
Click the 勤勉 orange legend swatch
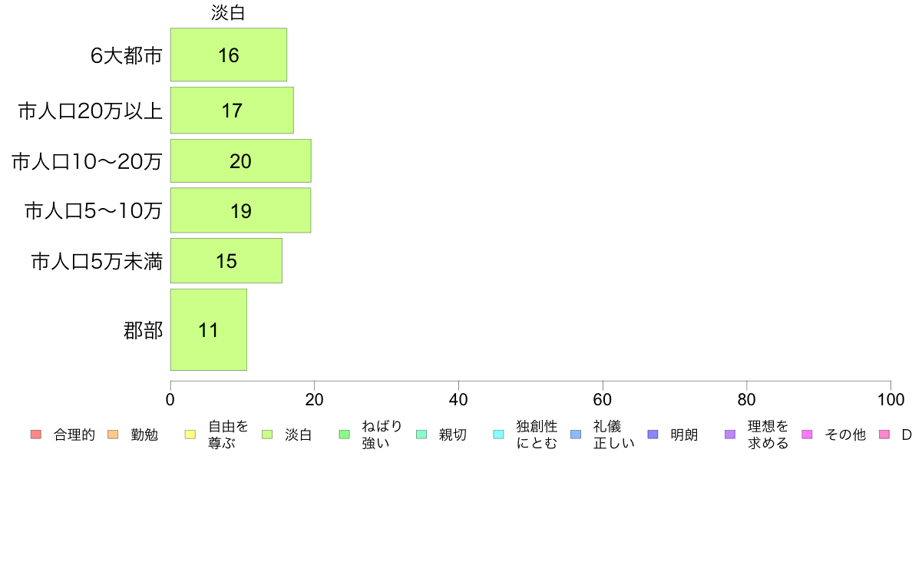pos(113,434)
